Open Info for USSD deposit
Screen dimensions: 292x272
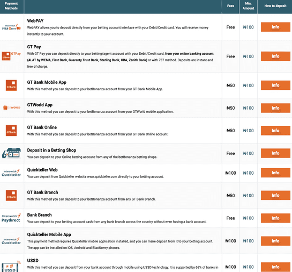[275, 267]
